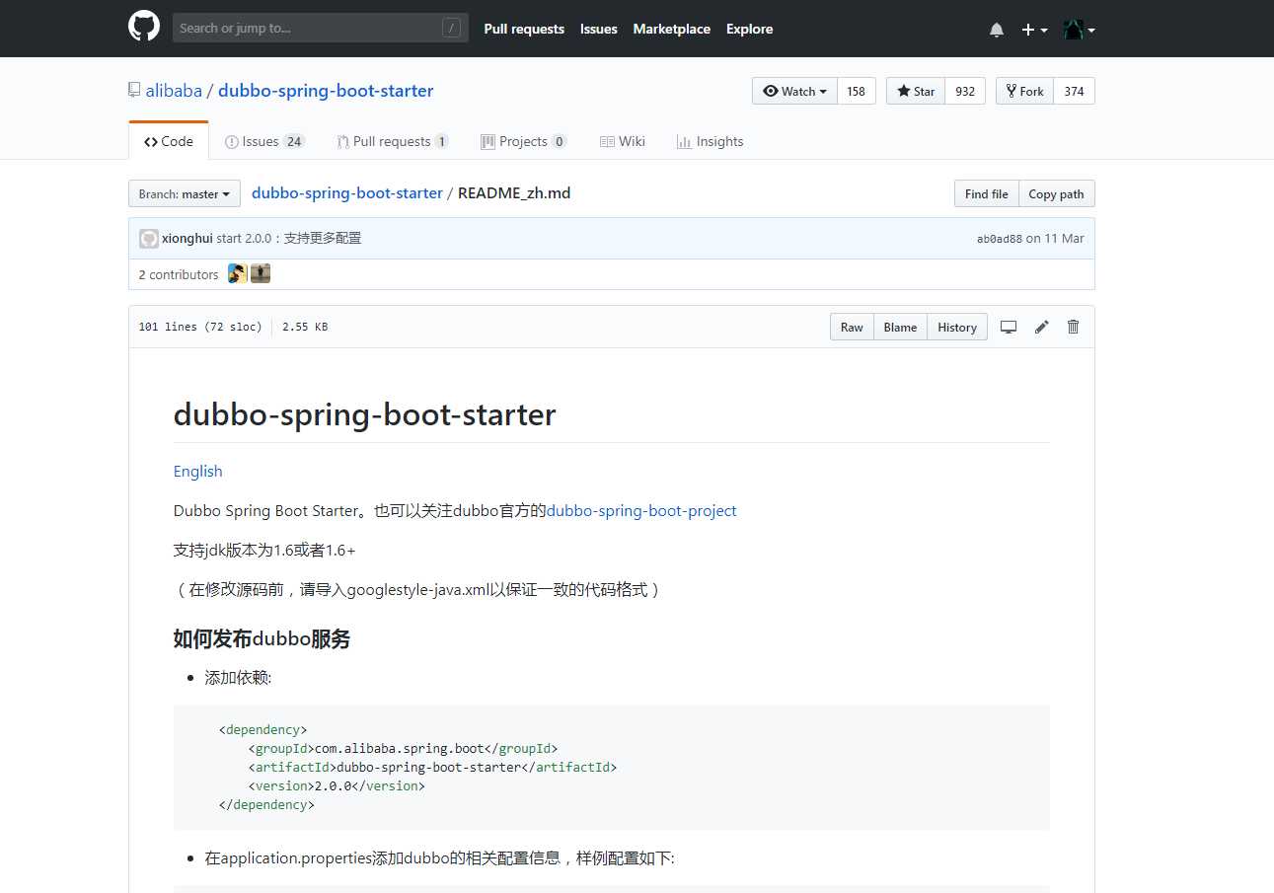Open dubbo-spring-boot-starter repository title link
1274x893 pixels.
(x=326, y=91)
